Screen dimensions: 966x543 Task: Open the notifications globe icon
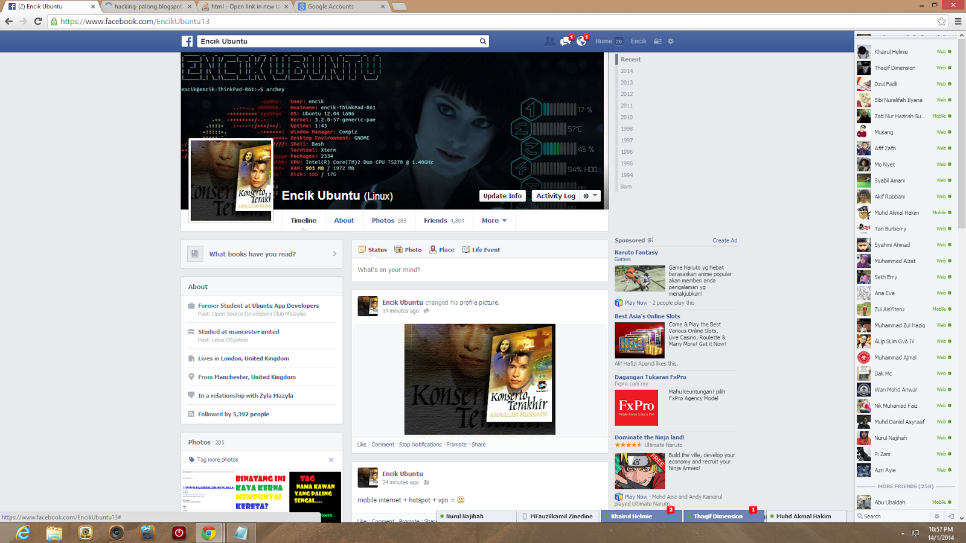pyautogui.click(x=582, y=41)
